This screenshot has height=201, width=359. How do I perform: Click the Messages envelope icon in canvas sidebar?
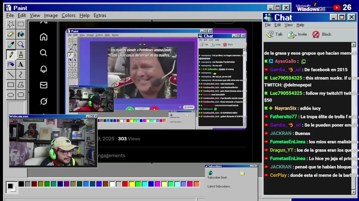point(43,85)
